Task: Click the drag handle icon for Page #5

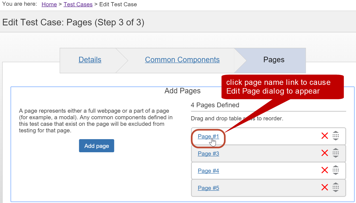Action: [336, 187]
